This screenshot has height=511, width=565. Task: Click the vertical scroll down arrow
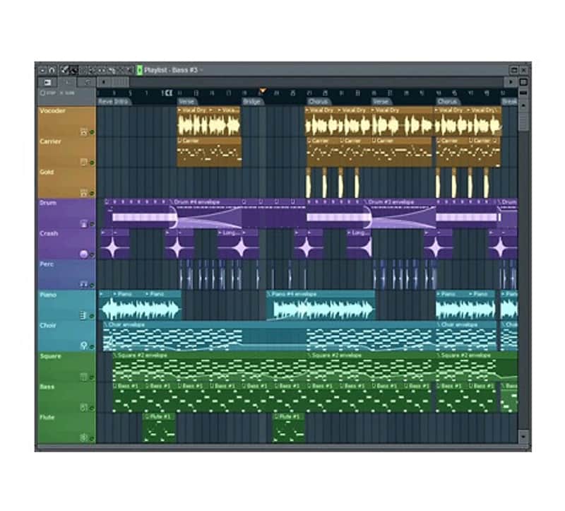click(x=523, y=437)
